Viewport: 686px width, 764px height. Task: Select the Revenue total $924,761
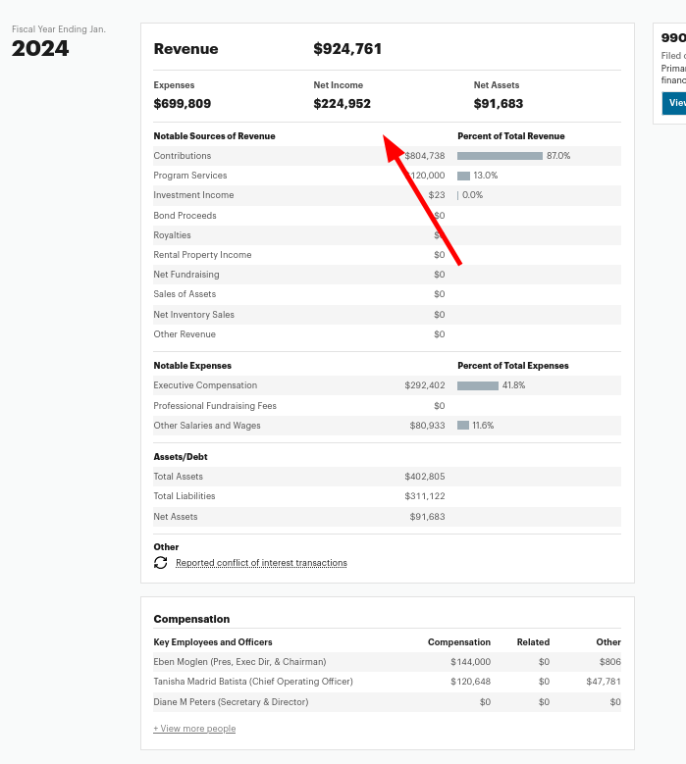(x=347, y=49)
